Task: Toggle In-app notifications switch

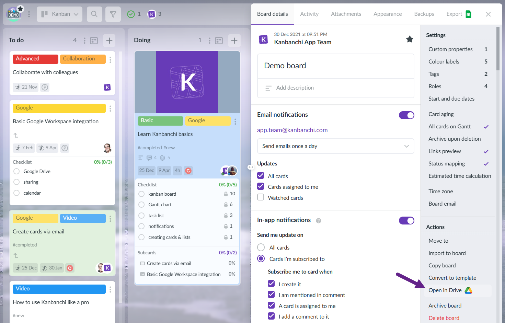Action: (x=406, y=220)
